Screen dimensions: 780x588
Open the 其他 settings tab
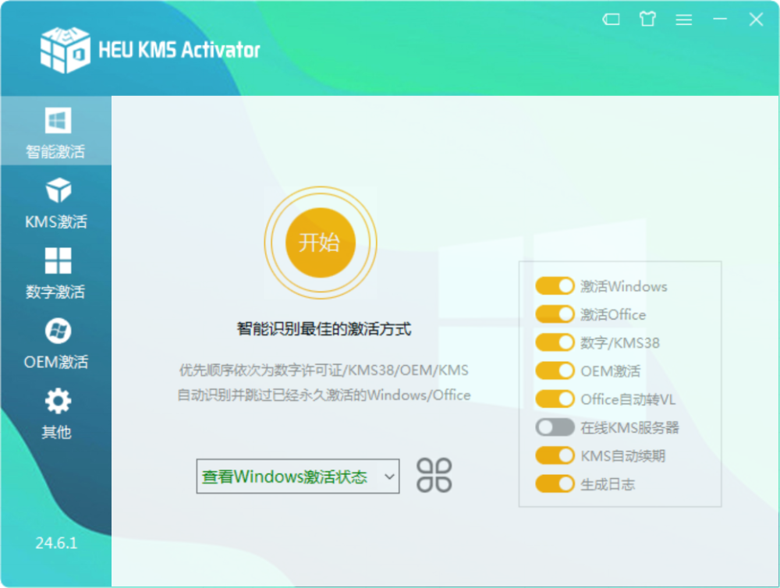(x=56, y=414)
